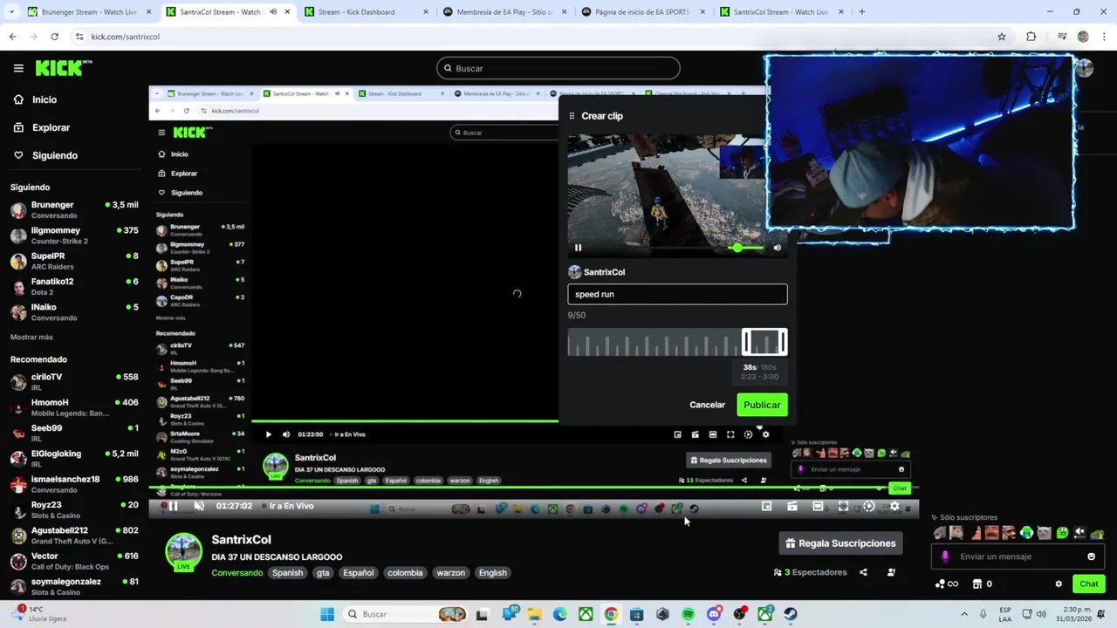Viewport: 1117px width, 628px height.
Task: Click the create clip icon in main player
Action: click(x=791, y=506)
